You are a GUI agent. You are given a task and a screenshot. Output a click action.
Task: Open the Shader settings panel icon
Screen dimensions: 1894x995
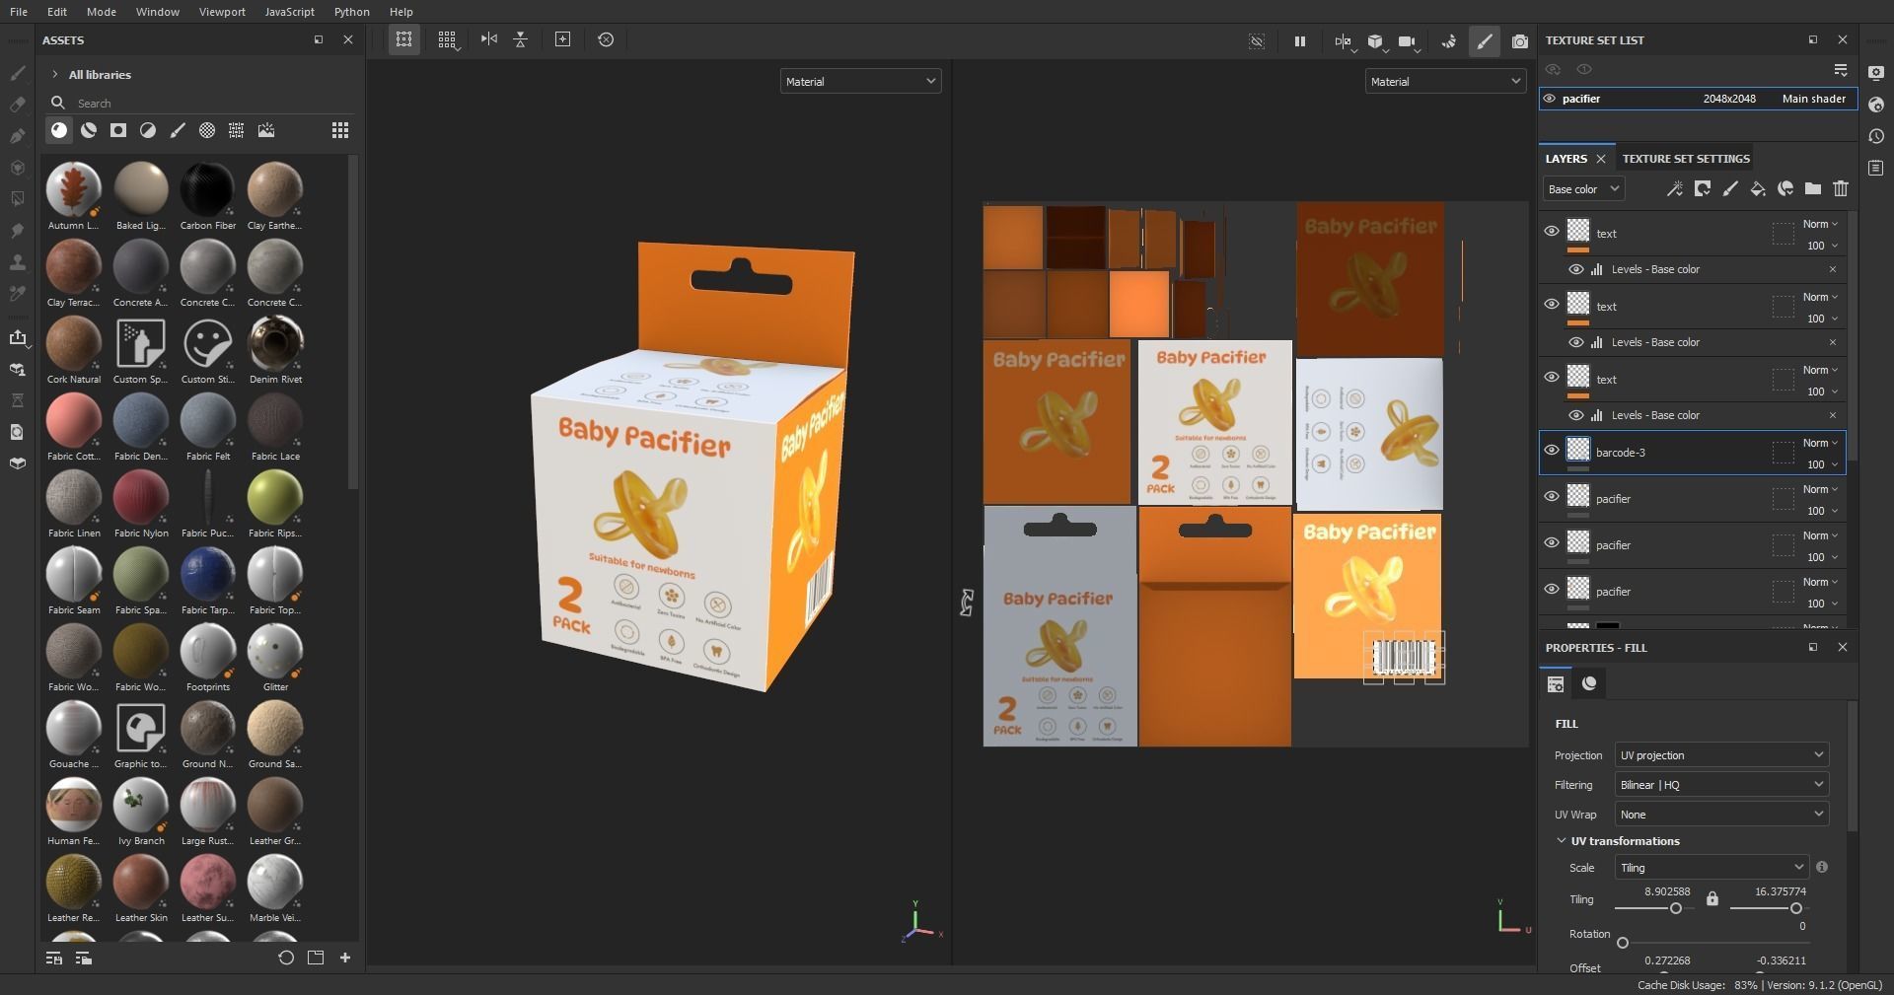point(1876,105)
